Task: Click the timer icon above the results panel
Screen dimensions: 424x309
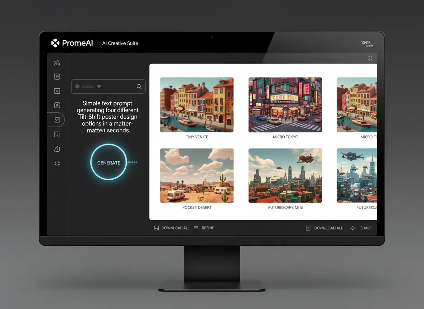Action: tap(370, 58)
